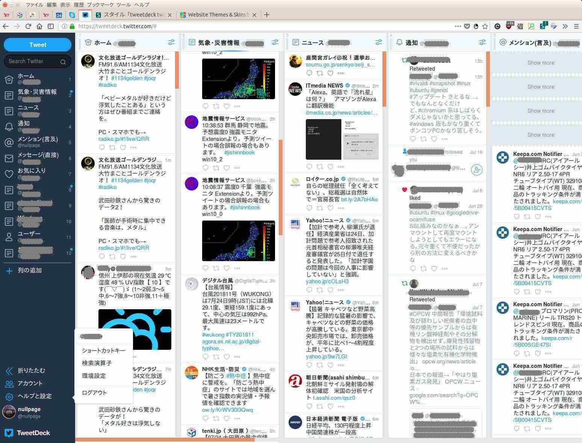
Task: Open ホーム column from sidebar
Action: [38, 79]
